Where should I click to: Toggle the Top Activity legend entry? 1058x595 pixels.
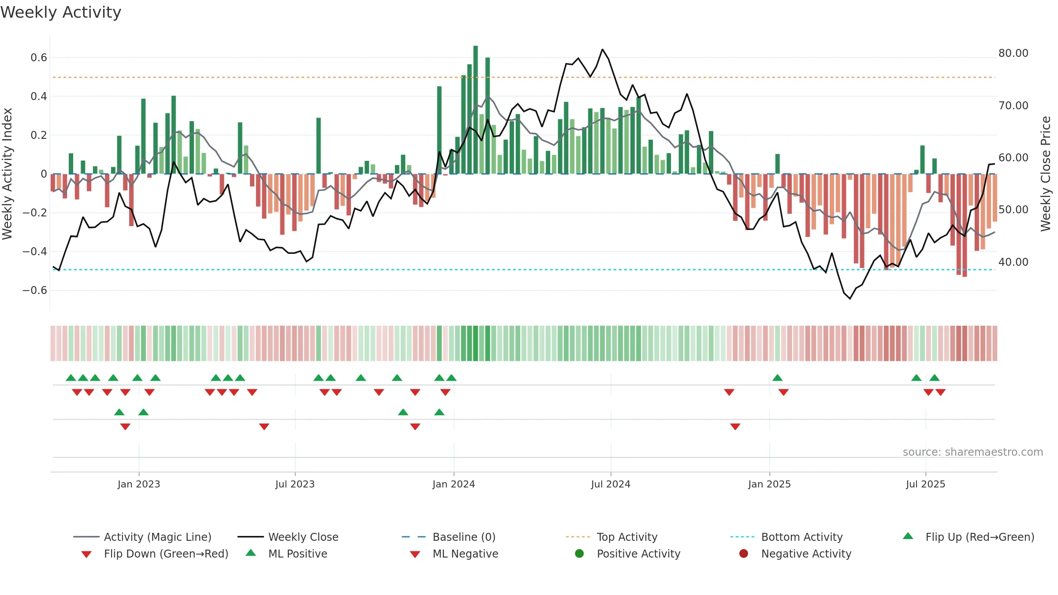pyautogui.click(x=611, y=537)
